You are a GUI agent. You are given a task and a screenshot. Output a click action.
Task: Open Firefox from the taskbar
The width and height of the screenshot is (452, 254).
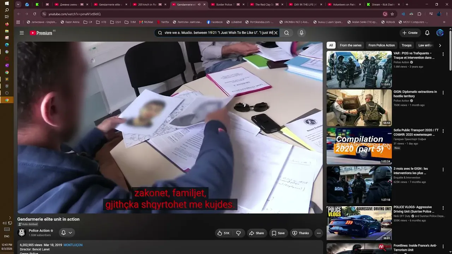point(7,24)
